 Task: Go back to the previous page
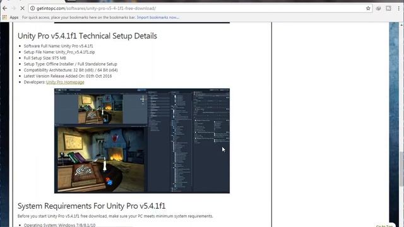pos(5,8)
